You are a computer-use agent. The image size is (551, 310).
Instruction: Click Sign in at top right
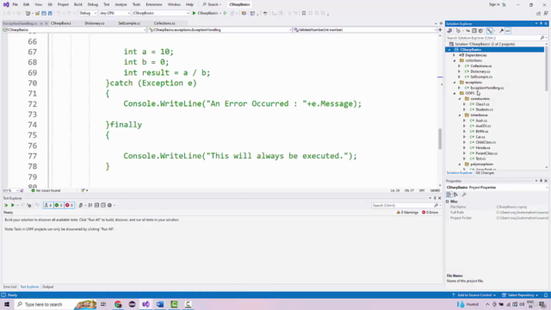tap(494, 4)
